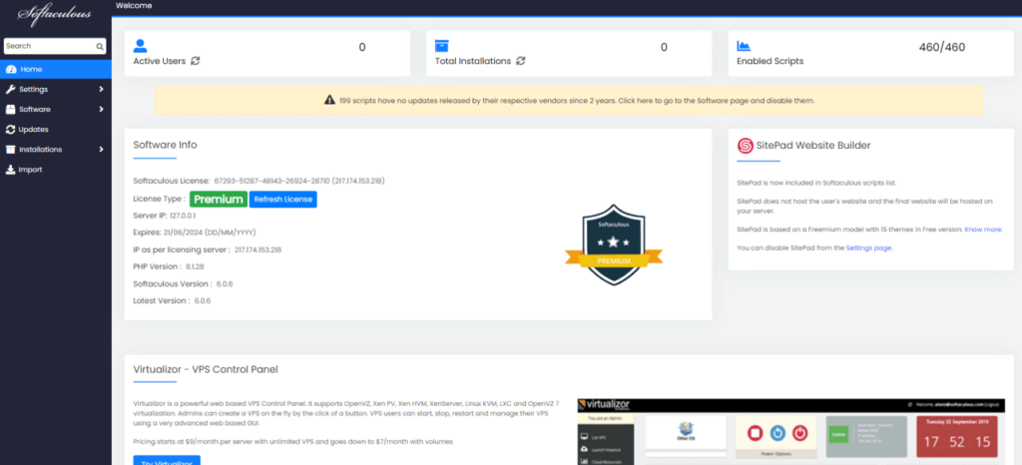
Task: Click the Virtualizor panel screenshot thumbnail
Action: [x=790, y=432]
